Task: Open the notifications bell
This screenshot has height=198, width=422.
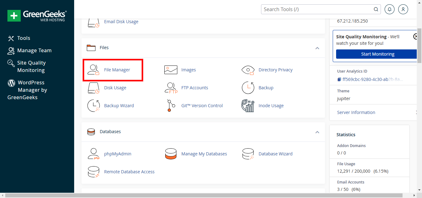Action: pos(389,9)
